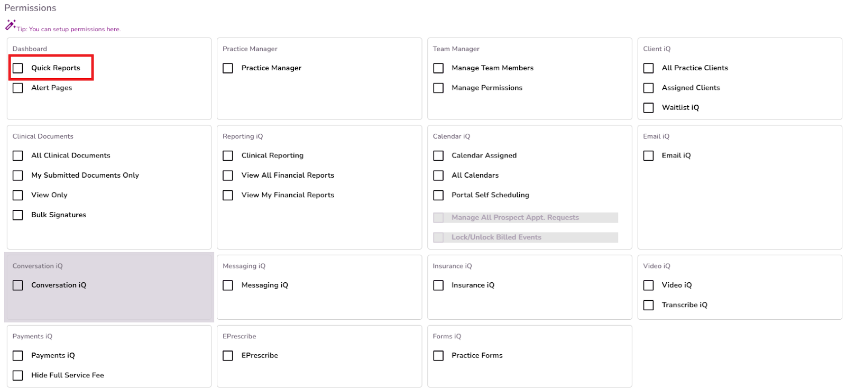Select the All Practice Clients checkbox
Image resolution: width=846 pixels, height=388 pixels.
pyautogui.click(x=648, y=68)
